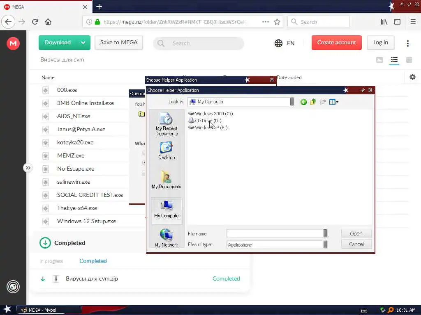Go up one folder level in the dialog
Viewport: 421px width, 315px height.
pos(313,102)
